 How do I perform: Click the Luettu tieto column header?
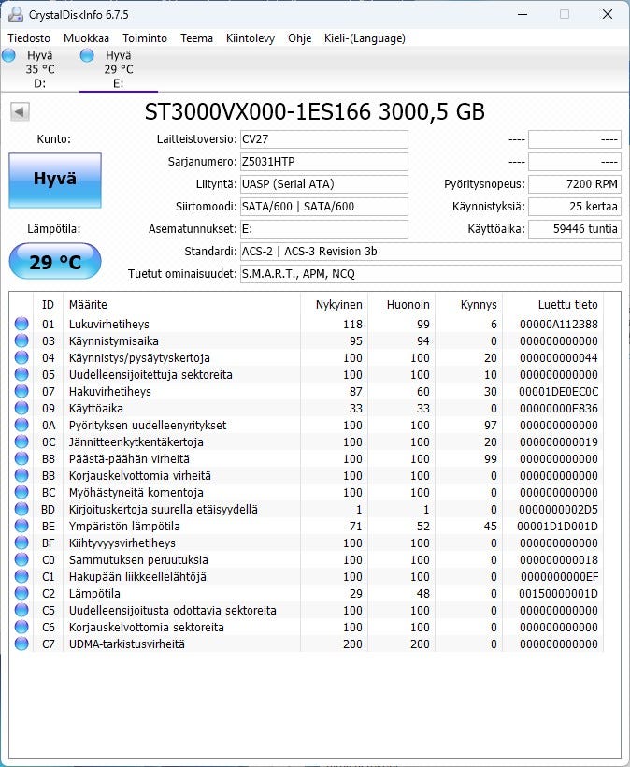(x=552, y=304)
